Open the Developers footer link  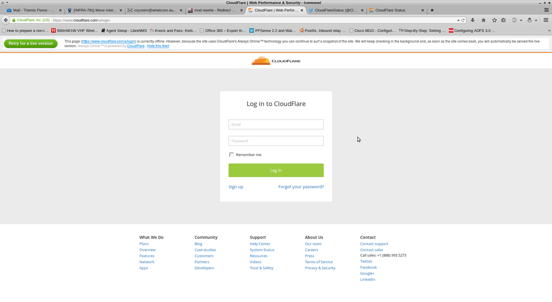(x=204, y=268)
